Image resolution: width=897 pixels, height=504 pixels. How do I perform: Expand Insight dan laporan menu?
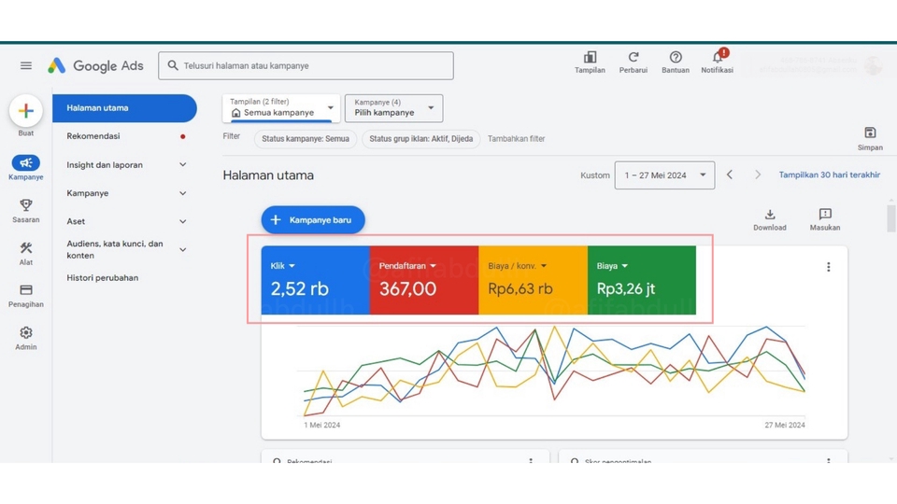tap(126, 165)
